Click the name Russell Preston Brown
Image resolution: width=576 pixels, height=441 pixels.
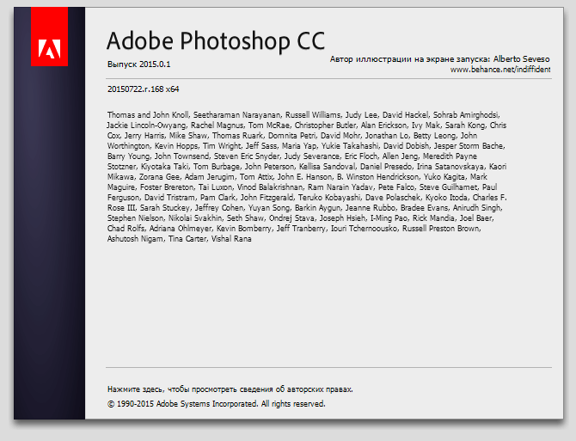click(x=441, y=229)
